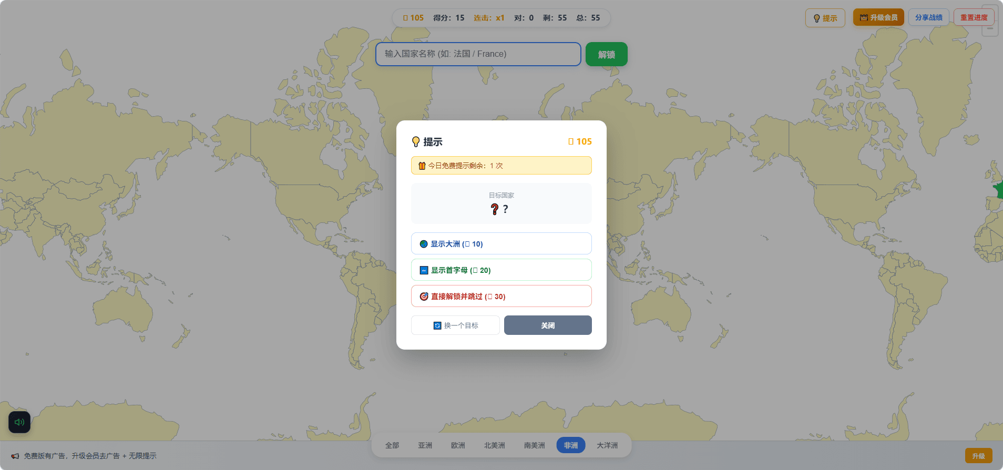Click the 升级 button in footer

point(979,456)
